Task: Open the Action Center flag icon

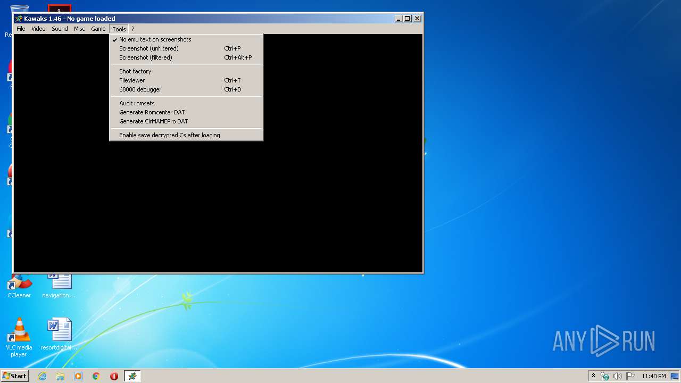Action: [630, 376]
